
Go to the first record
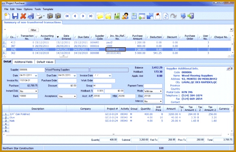[x=67, y=16]
